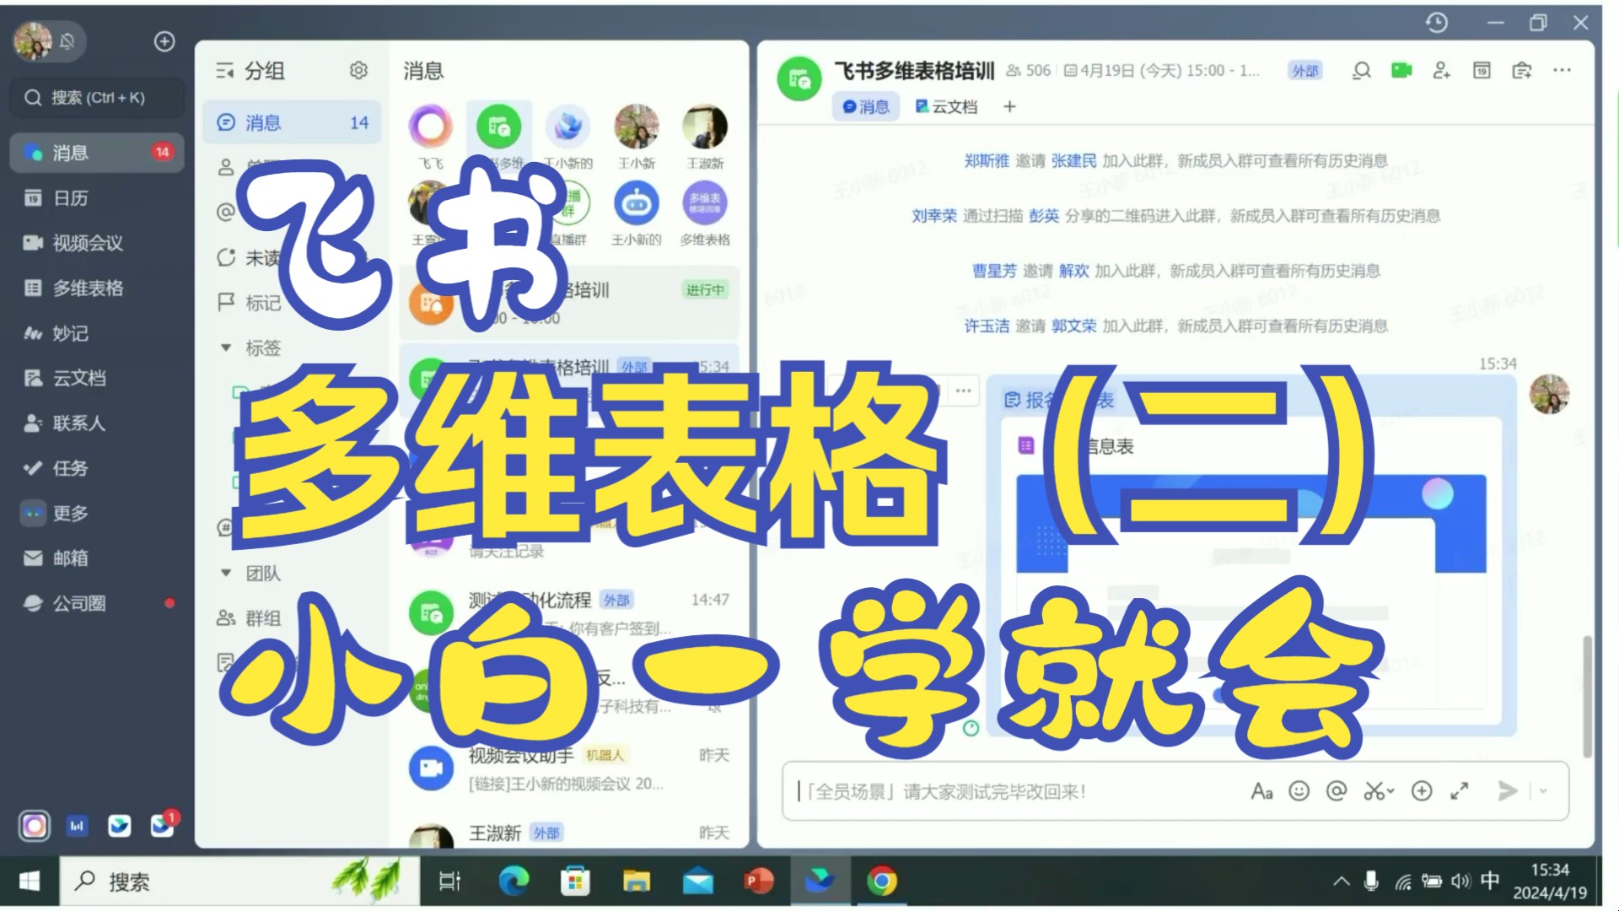The image size is (1619, 911).
Task: Add members with person-plus icon
Action: click(x=1441, y=71)
